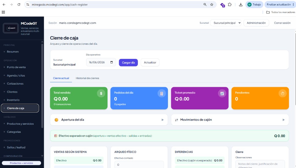Click the Cargar día button
Image resolution: width=296 pixels, height=168 pixels.
128,63
